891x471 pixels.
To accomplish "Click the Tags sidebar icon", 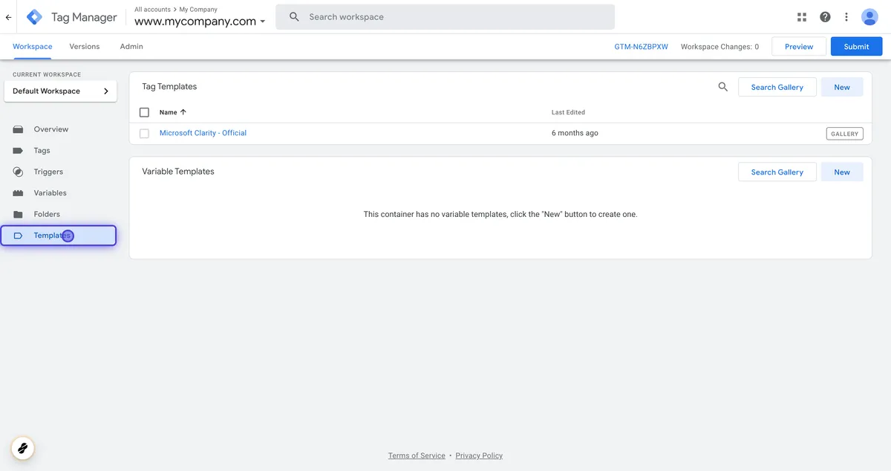I will (x=19, y=151).
